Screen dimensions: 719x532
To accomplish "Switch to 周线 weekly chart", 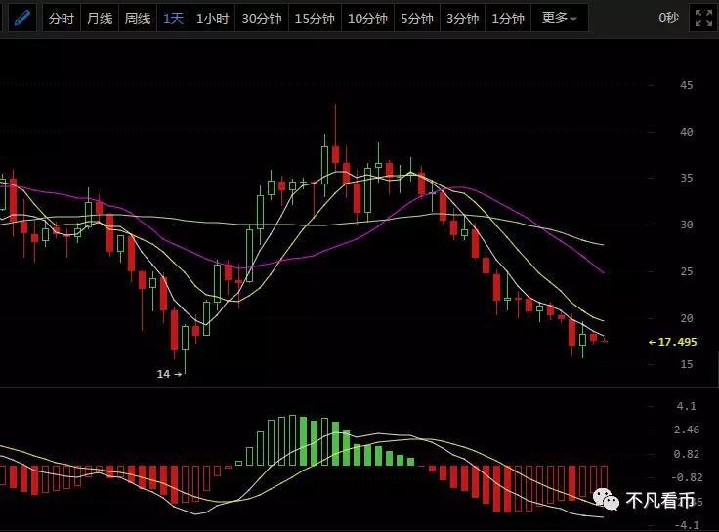I will tap(138, 19).
